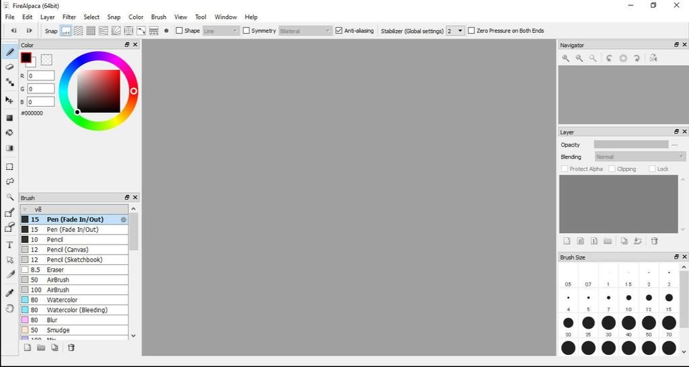Flip the view in the Navigator
Image resolution: width=689 pixels, height=367 pixels.
(653, 58)
